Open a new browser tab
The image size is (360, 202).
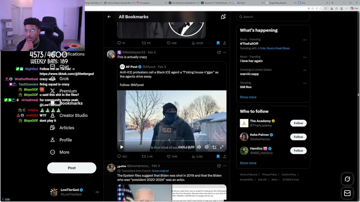point(332,3)
